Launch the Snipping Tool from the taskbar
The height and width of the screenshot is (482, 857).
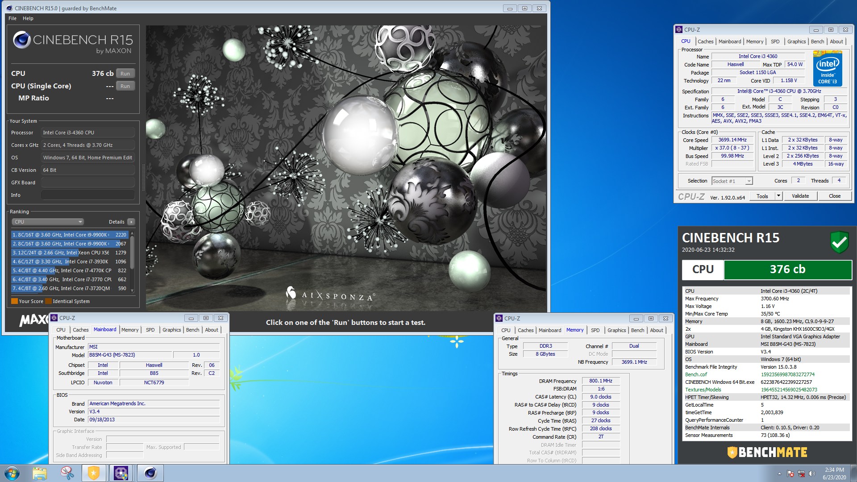67,473
